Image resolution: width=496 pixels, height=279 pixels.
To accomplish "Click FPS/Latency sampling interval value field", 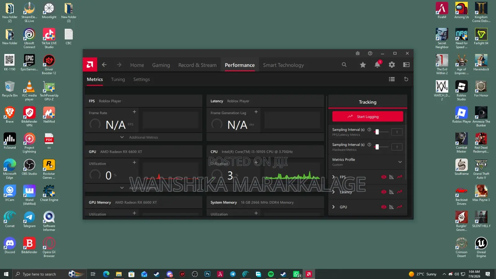I will tap(397, 132).
